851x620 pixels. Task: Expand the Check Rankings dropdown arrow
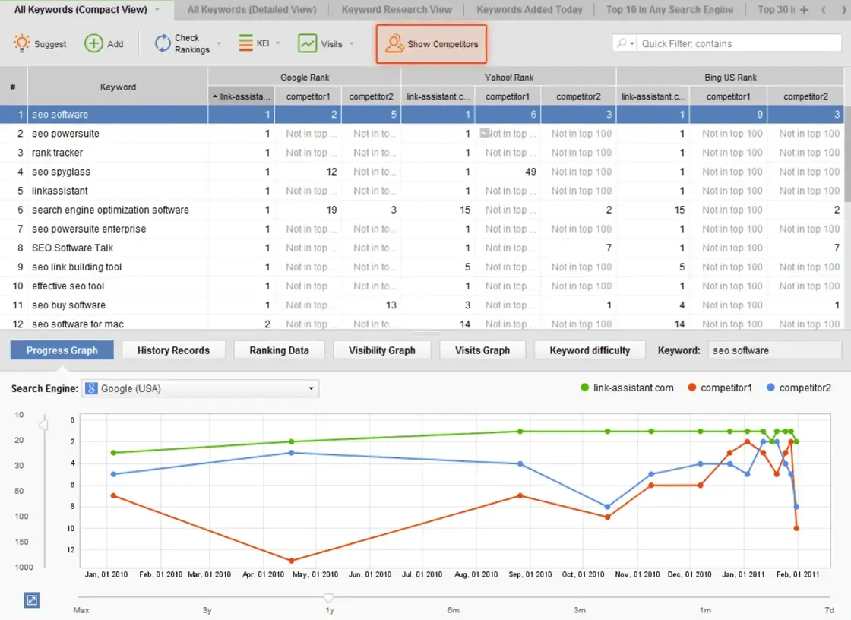[x=219, y=43]
